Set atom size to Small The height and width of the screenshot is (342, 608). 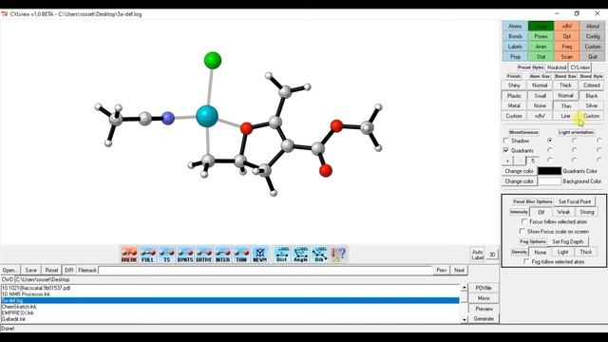pyautogui.click(x=540, y=95)
